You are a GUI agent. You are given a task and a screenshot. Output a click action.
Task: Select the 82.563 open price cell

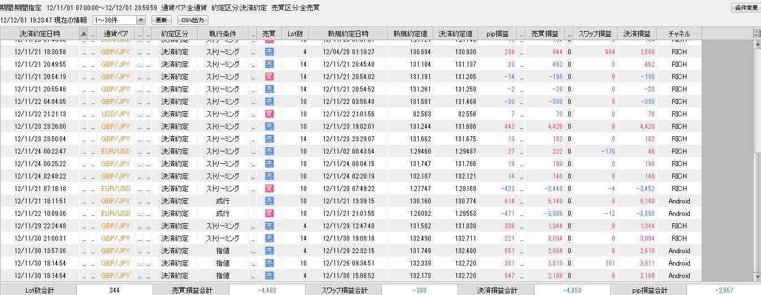click(410, 114)
